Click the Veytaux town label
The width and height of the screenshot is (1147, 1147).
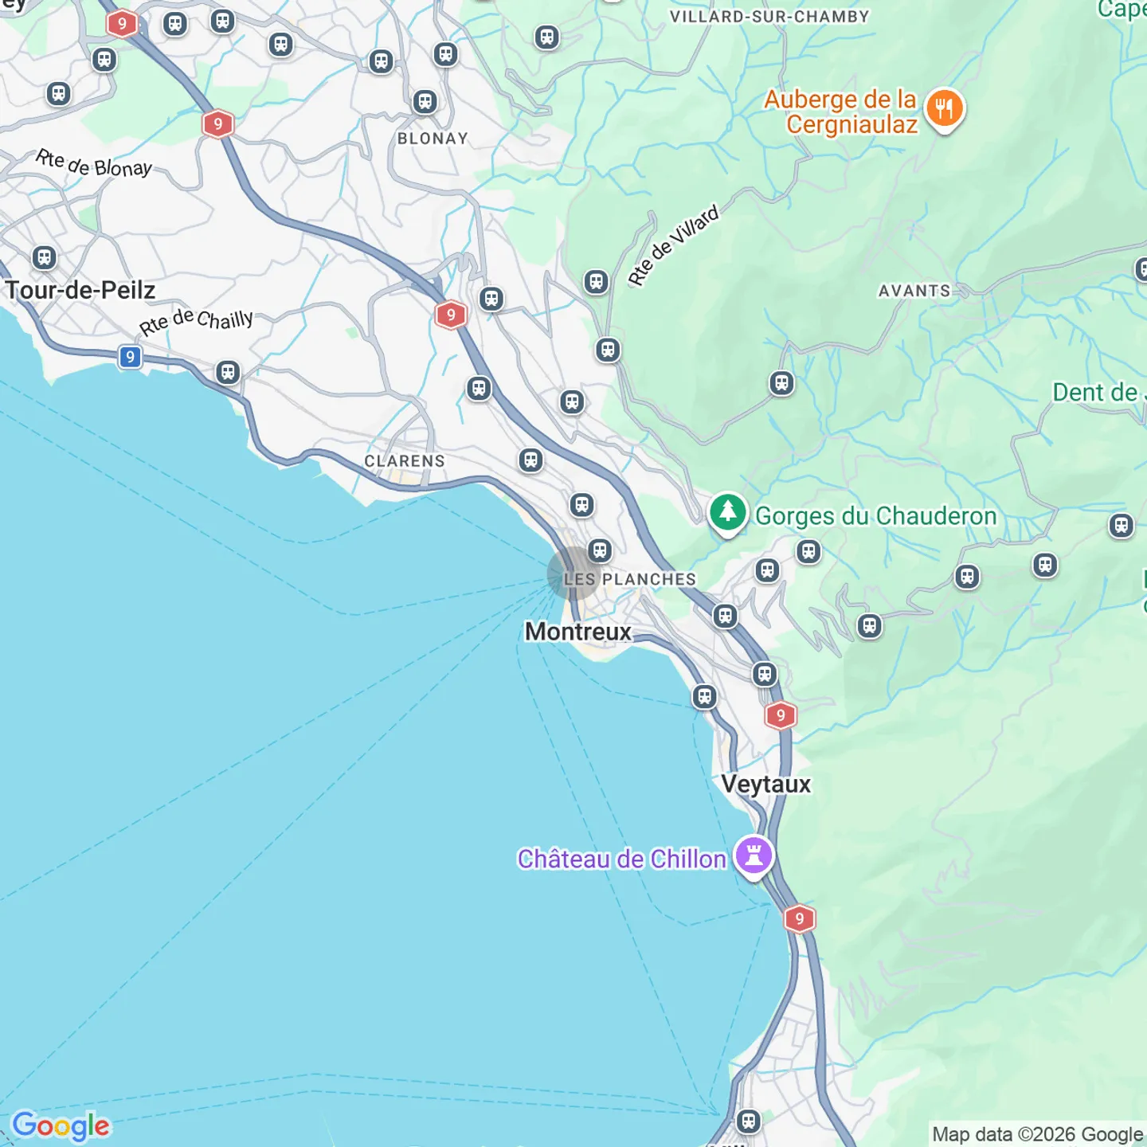tap(766, 785)
